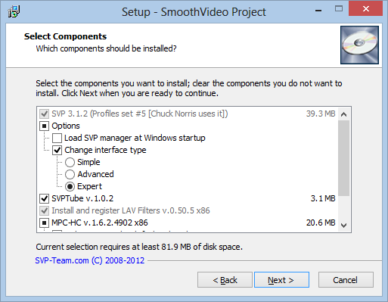Toggle the Options group checkbox
This screenshot has height=302, width=388.
click(44, 126)
